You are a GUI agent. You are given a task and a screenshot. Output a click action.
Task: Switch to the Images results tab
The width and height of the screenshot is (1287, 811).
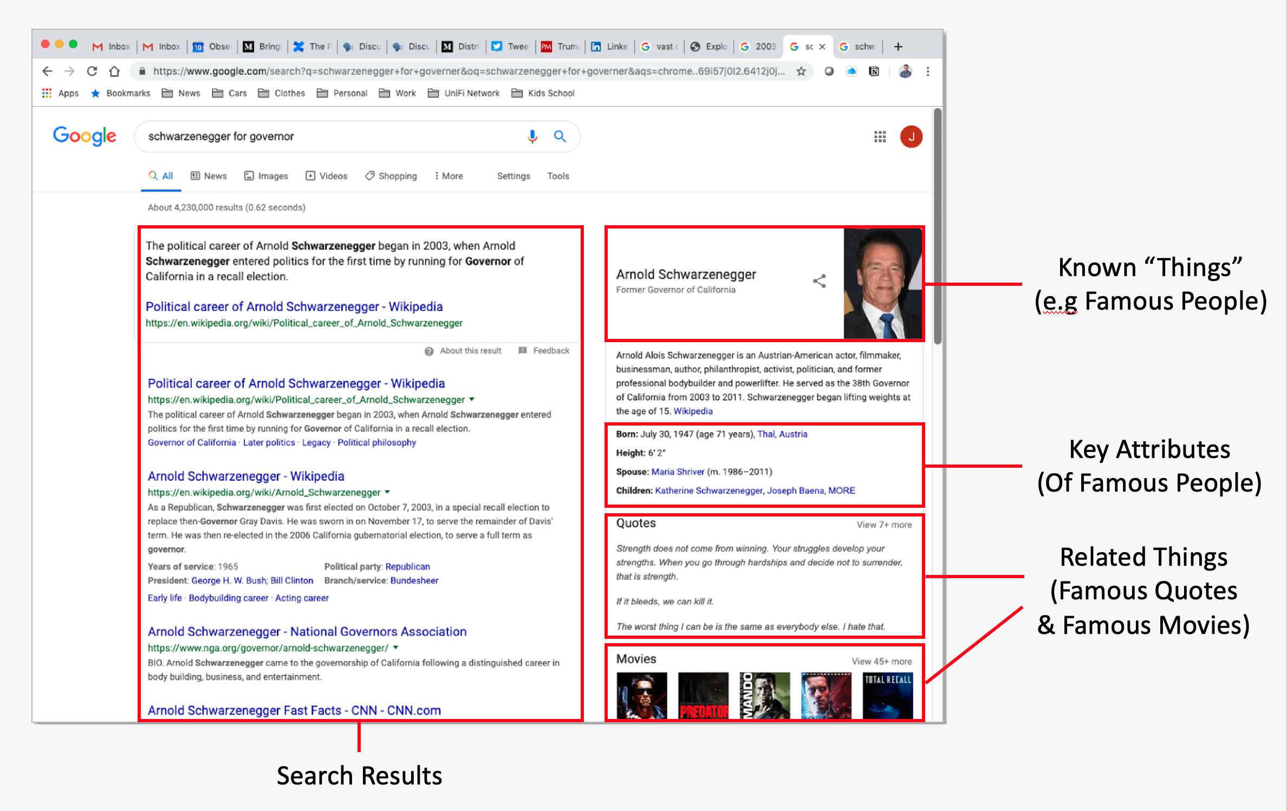pyautogui.click(x=266, y=176)
